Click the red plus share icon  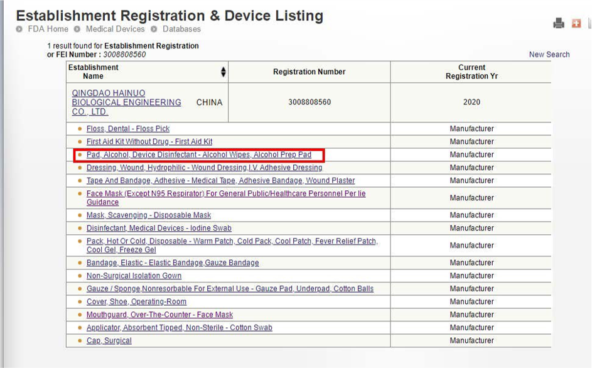click(576, 23)
